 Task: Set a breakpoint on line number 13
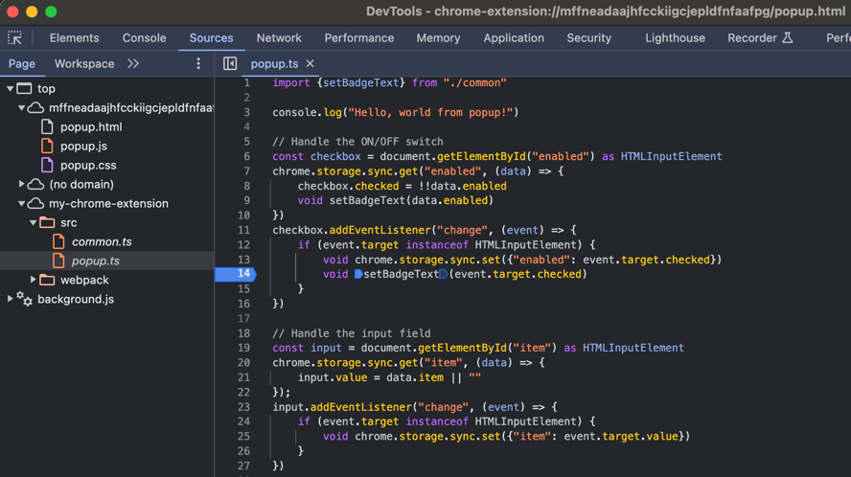(243, 260)
